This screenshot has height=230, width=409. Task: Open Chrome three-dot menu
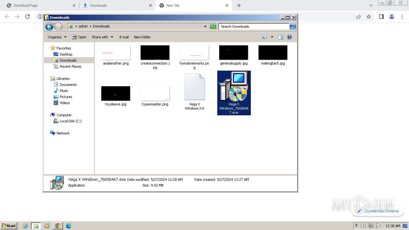point(402,17)
